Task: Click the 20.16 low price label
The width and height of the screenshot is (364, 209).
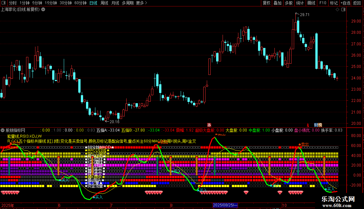Action: pyautogui.click(x=114, y=122)
